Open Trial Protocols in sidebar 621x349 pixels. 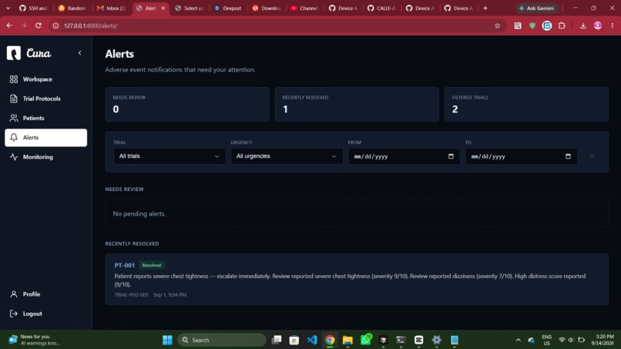[x=46, y=99]
